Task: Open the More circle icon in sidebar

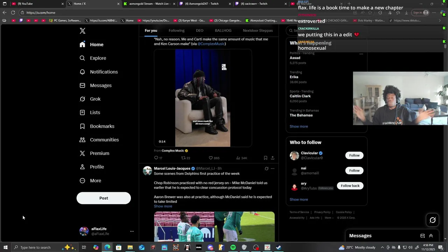Action: coord(82,181)
